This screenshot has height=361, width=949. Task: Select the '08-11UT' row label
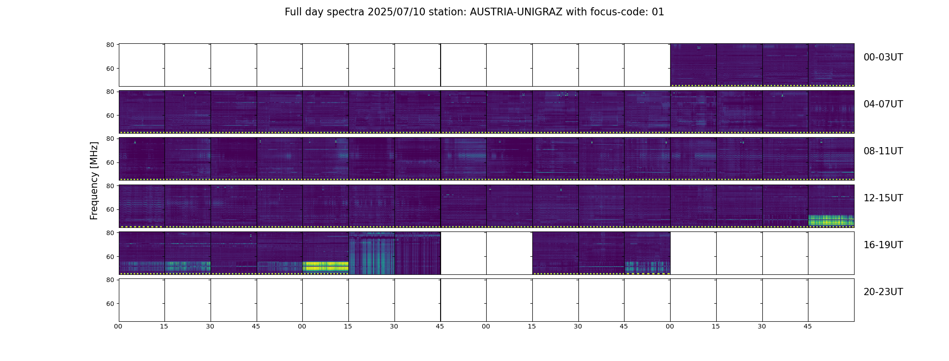pos(883,151)
